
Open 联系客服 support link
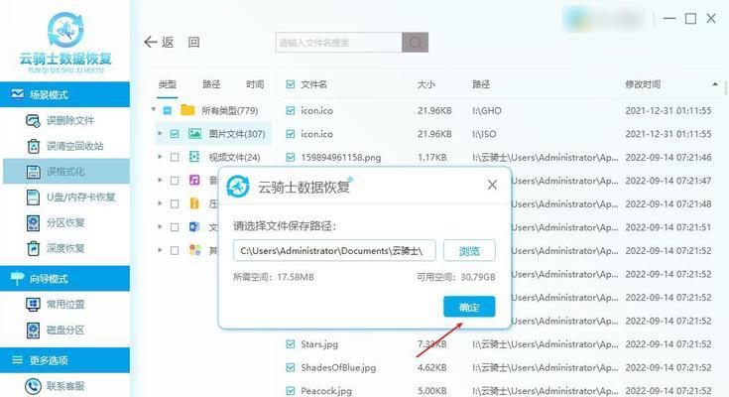point(65,386)
